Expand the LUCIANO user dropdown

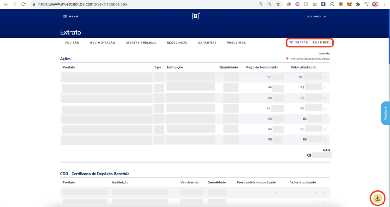click(316, 16)
